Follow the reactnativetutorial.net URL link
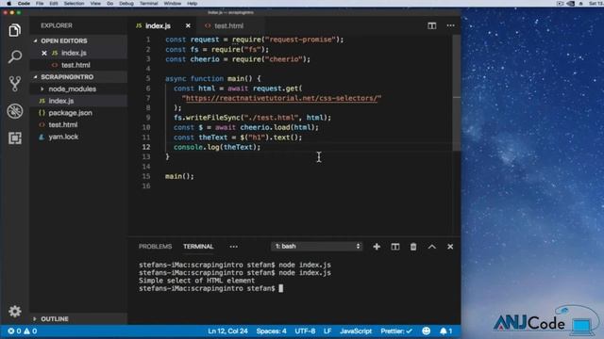The image size is (604, 339). [x=281, y=98]
